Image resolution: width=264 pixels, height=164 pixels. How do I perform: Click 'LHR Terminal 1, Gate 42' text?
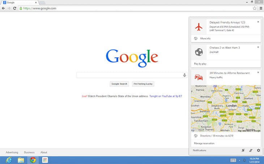pos(222,30)
